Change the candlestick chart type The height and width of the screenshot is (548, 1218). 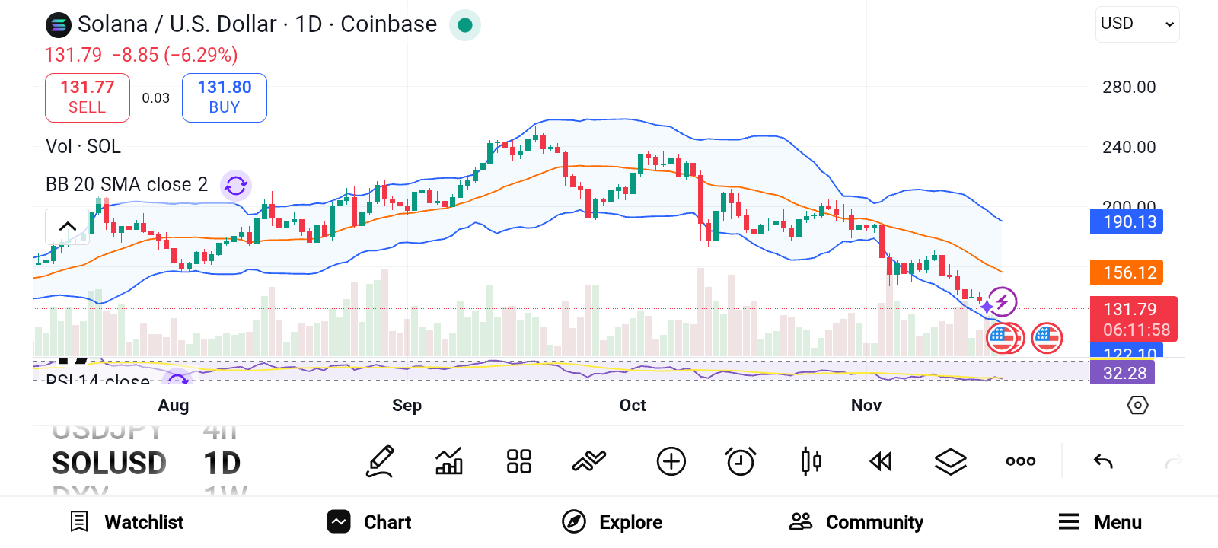(x=811, y=461)
